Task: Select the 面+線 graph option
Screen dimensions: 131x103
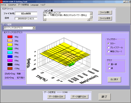Action: (109, 64)
